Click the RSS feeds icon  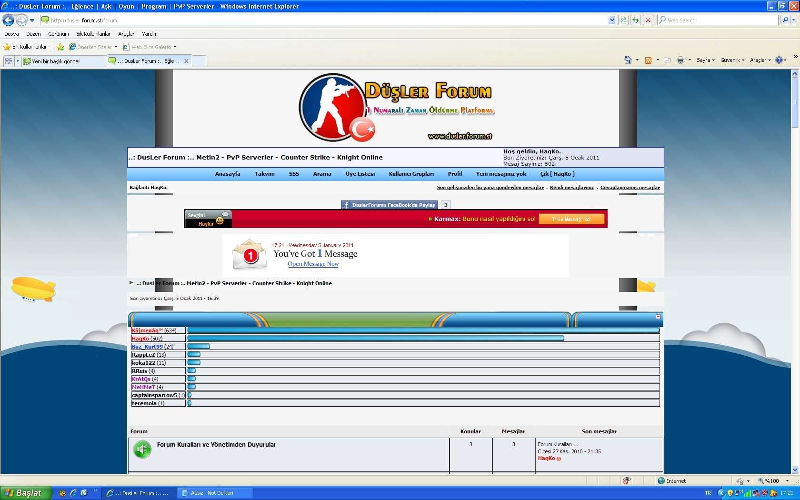(648, 60)
